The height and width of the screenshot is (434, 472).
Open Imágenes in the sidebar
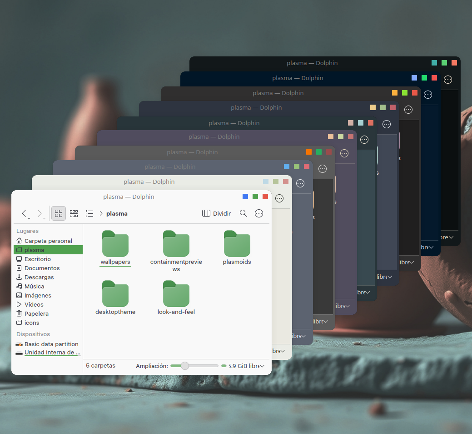(48, 295)
